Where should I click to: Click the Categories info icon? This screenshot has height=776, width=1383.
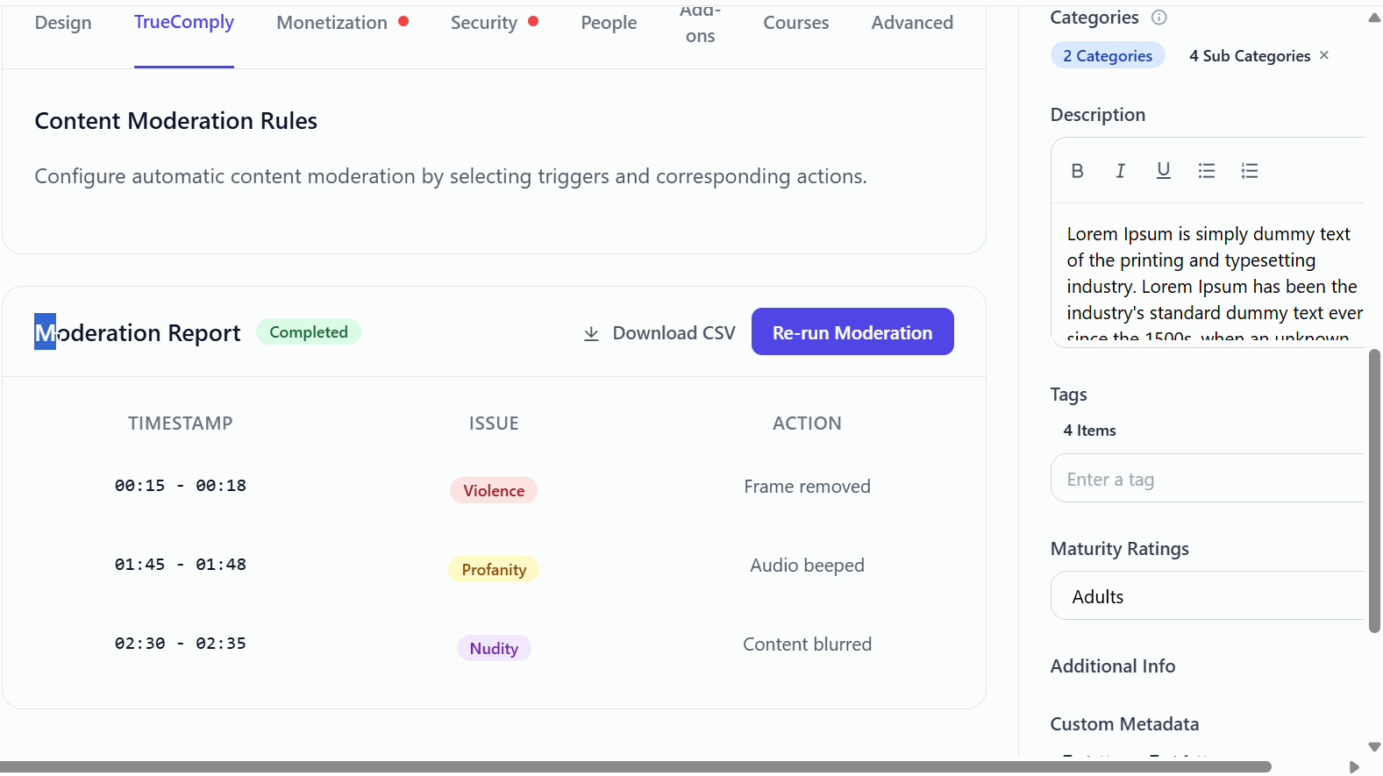1159,18
